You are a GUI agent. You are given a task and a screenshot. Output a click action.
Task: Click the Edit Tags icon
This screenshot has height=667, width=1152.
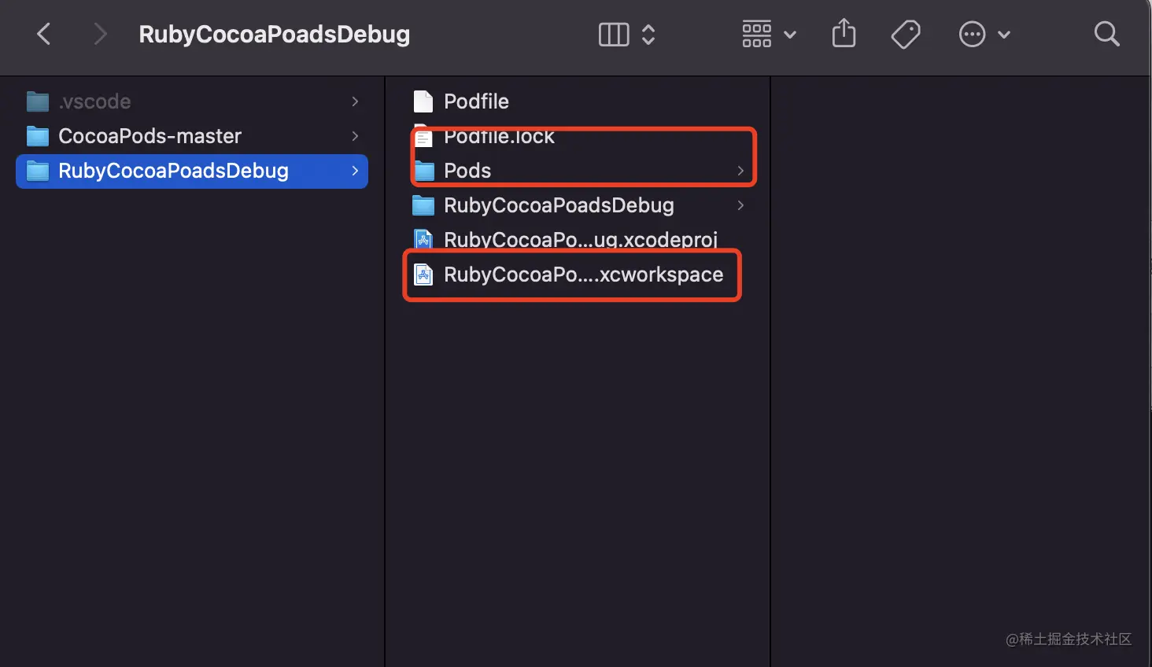[x=906, y=34]
